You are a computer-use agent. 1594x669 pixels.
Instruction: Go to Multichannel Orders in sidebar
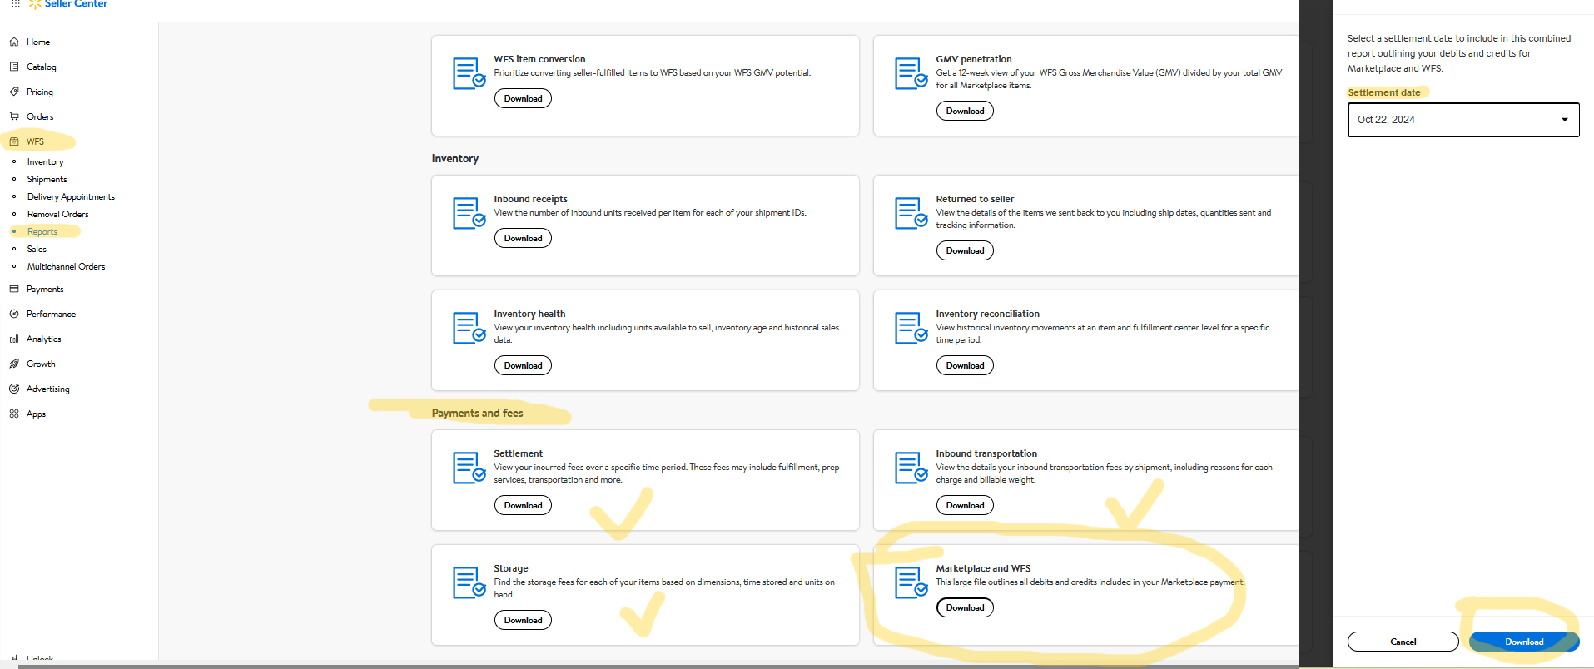tap(66, 267)
